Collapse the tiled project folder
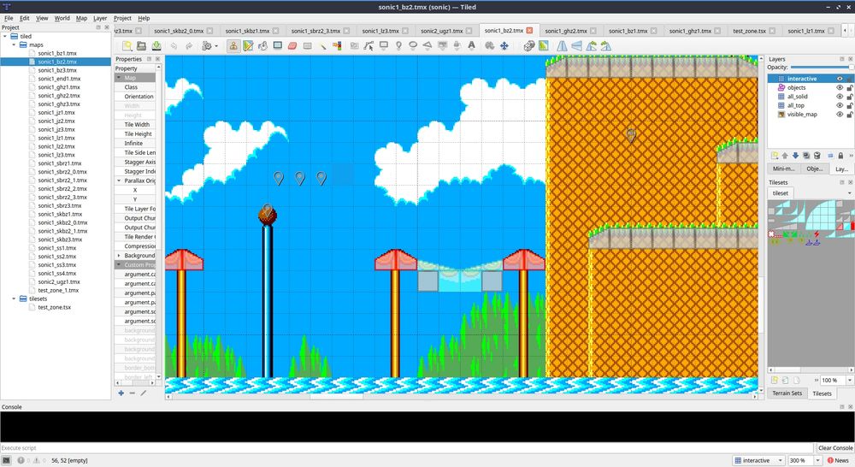855x467 pixels. pos(5,37)
